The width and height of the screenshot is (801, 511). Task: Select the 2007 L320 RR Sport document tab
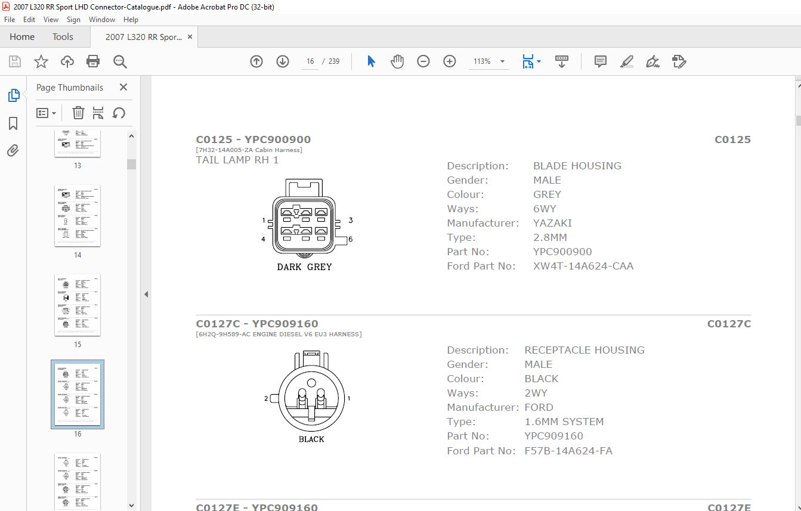coord(144,37)
